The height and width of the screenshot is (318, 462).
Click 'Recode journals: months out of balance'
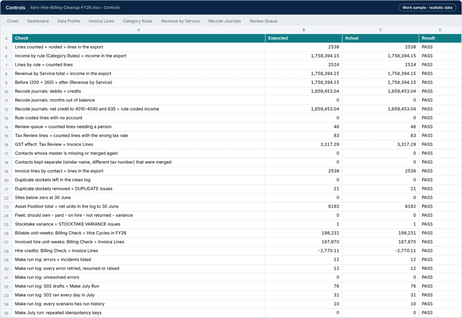click(139, 100)
